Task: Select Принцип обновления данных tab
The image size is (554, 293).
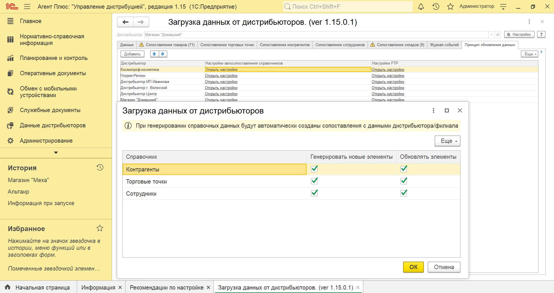Action: (x=490, y=45)
